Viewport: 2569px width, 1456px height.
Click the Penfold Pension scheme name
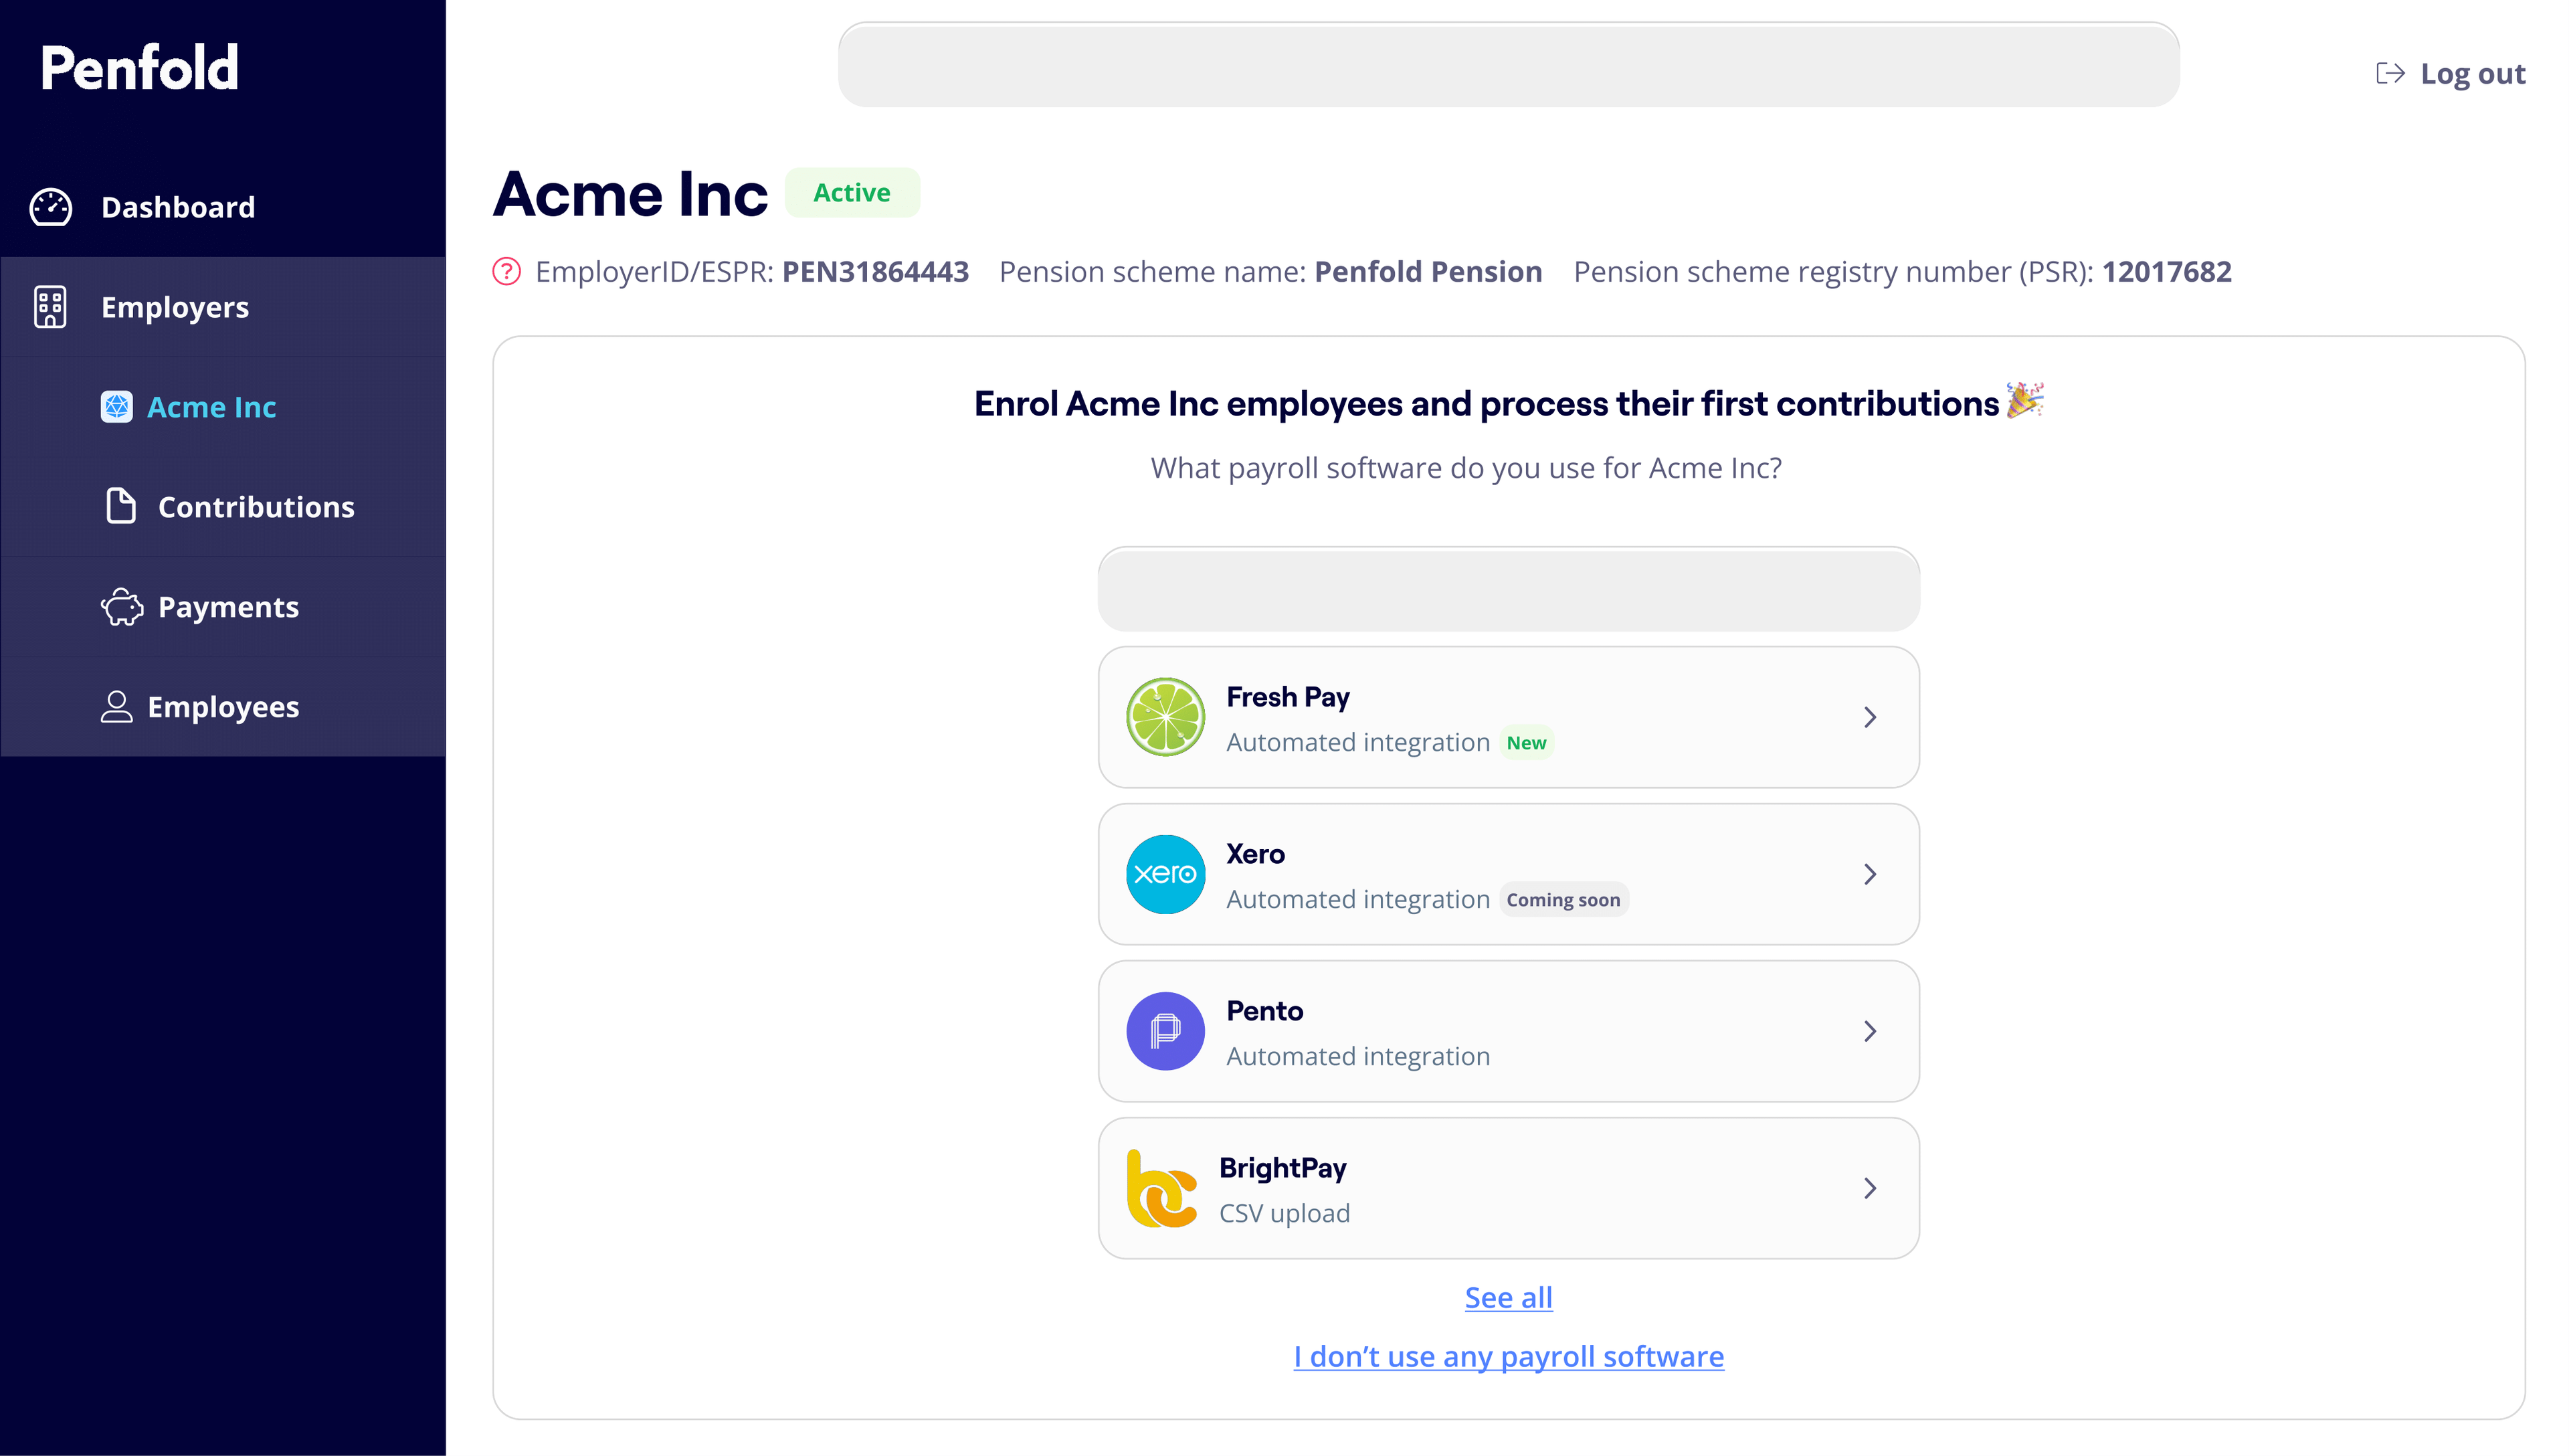[1428, 272]
